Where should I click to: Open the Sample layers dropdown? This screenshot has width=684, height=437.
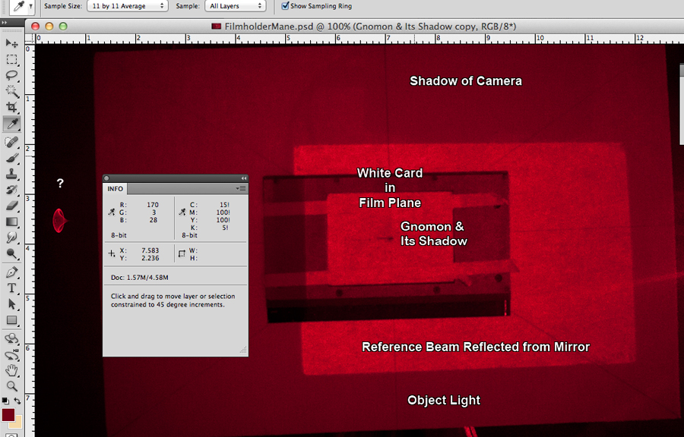(236, 6)
